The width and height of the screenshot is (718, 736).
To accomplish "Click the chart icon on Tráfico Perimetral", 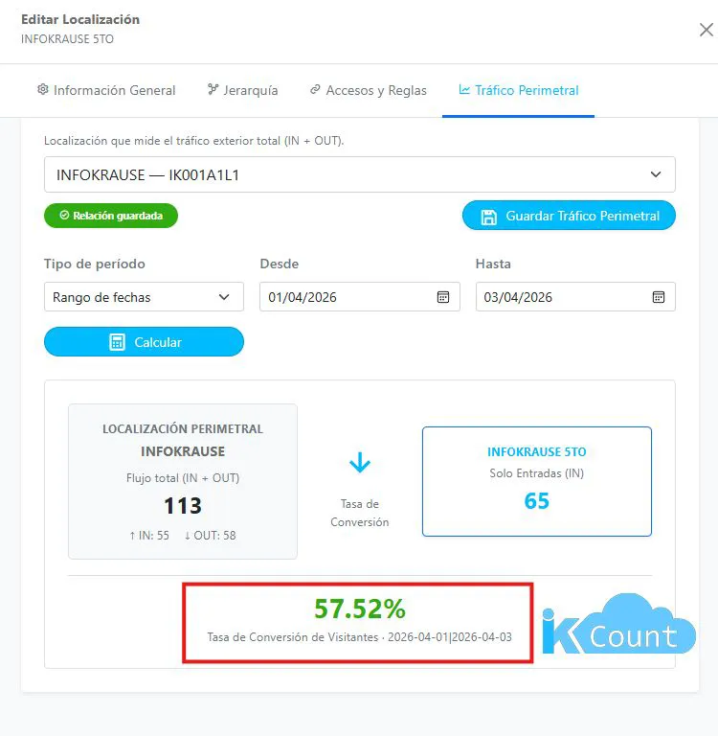I will [464, 90].
